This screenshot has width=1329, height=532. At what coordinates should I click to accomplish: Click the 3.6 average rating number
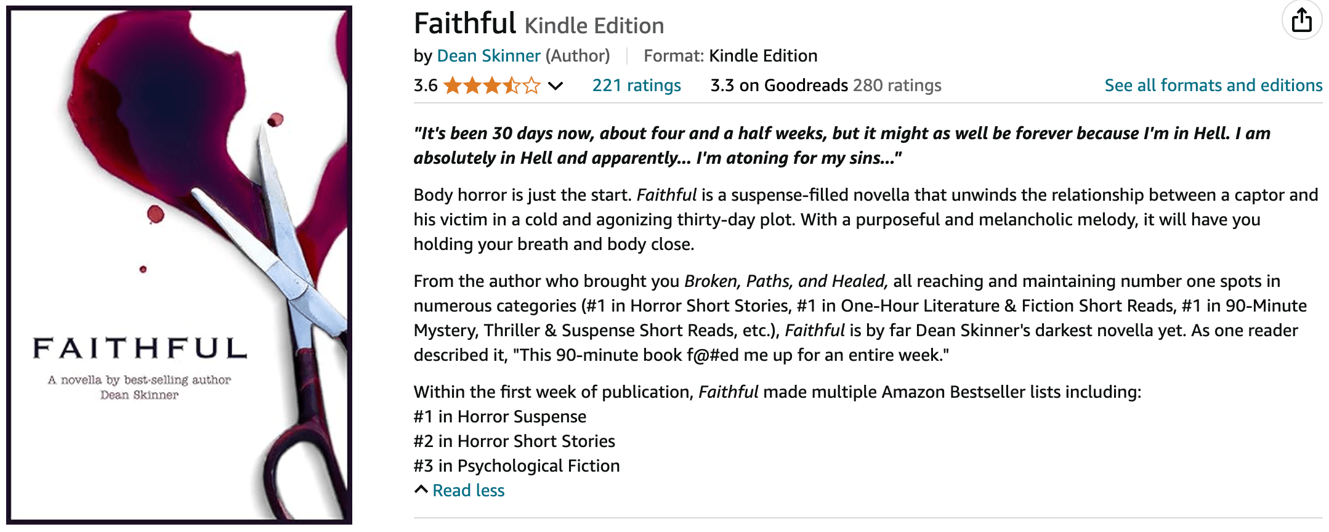point(426,86)
